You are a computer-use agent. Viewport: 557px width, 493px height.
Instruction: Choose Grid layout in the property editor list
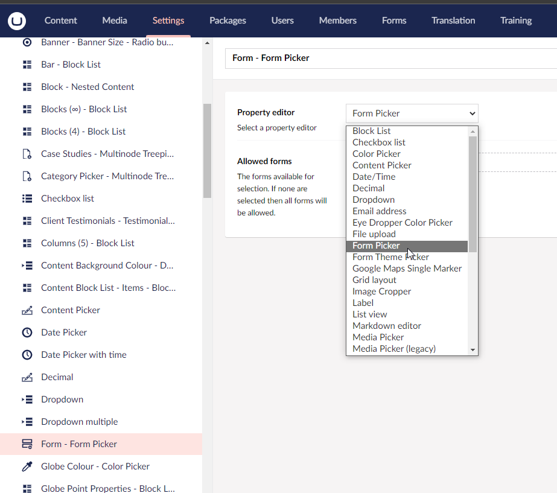pos(374,279)
